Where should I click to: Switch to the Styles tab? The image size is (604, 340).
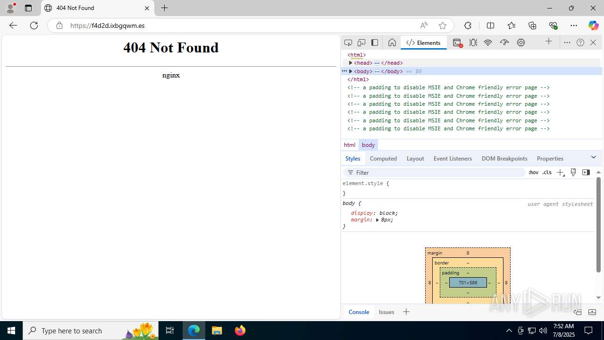click(x=352, y=159)
